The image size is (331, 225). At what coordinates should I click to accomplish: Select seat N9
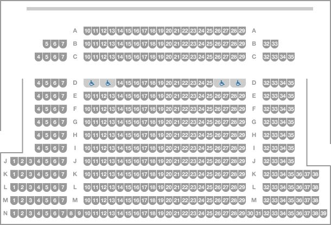coord(79,214)
